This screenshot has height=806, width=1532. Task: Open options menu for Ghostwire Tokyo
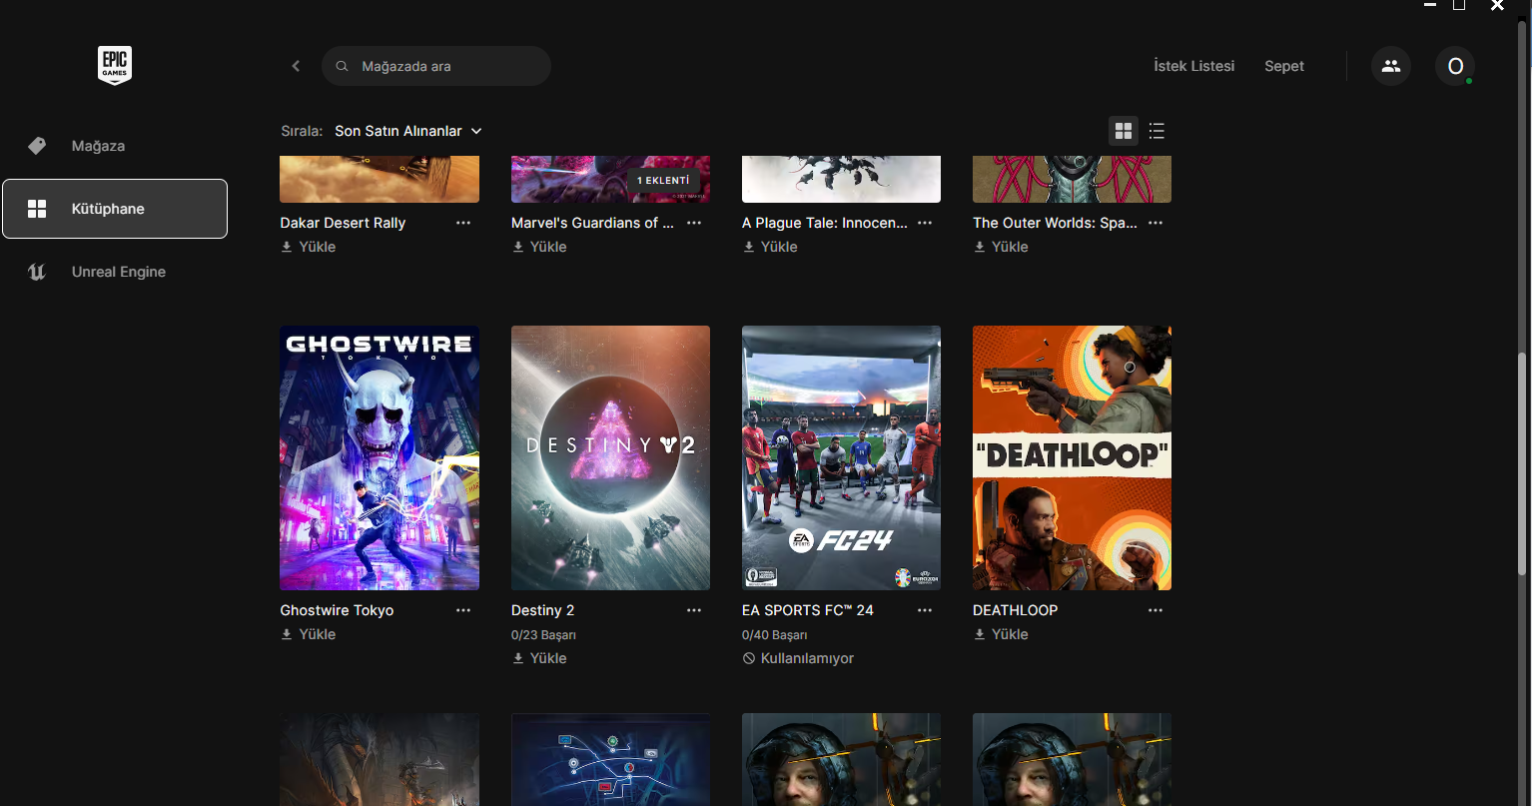pos(463,610)
